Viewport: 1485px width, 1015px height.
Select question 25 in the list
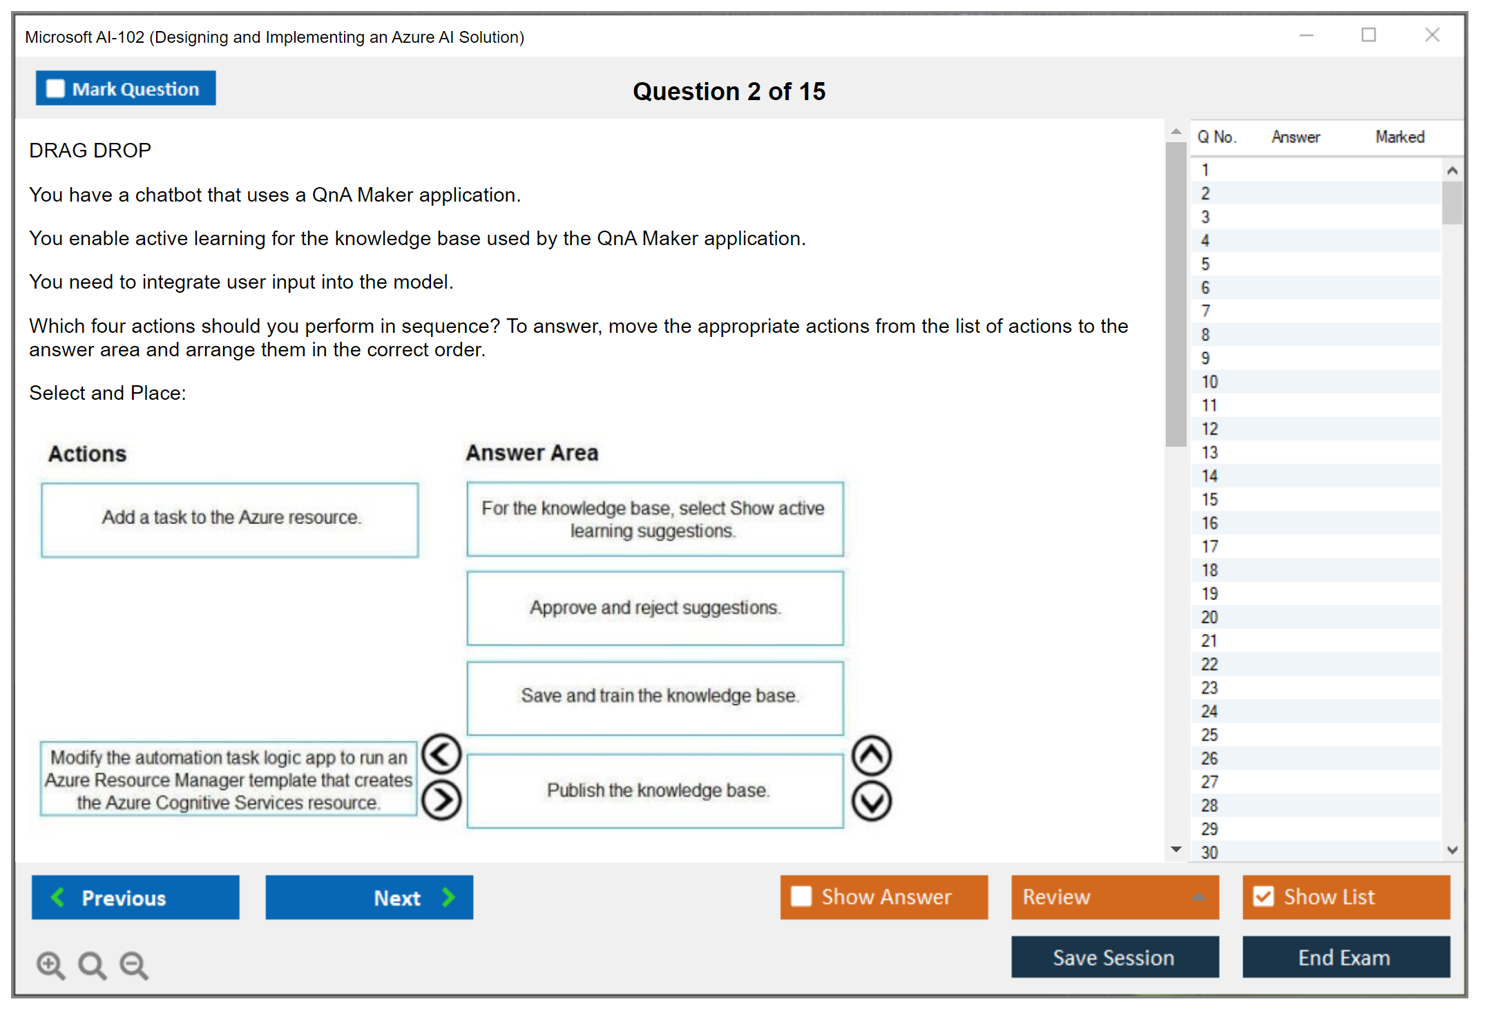(x=1210, y=735)
